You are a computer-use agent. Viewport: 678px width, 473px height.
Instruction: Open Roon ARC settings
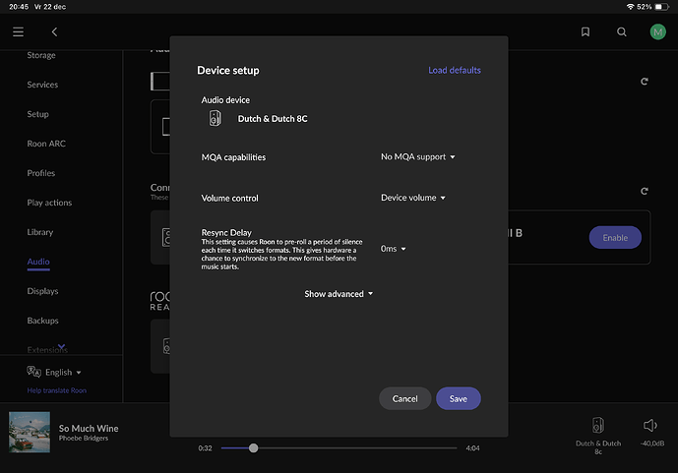[x=46, y=144]
